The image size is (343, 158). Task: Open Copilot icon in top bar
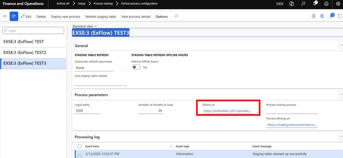click(291, 4)
